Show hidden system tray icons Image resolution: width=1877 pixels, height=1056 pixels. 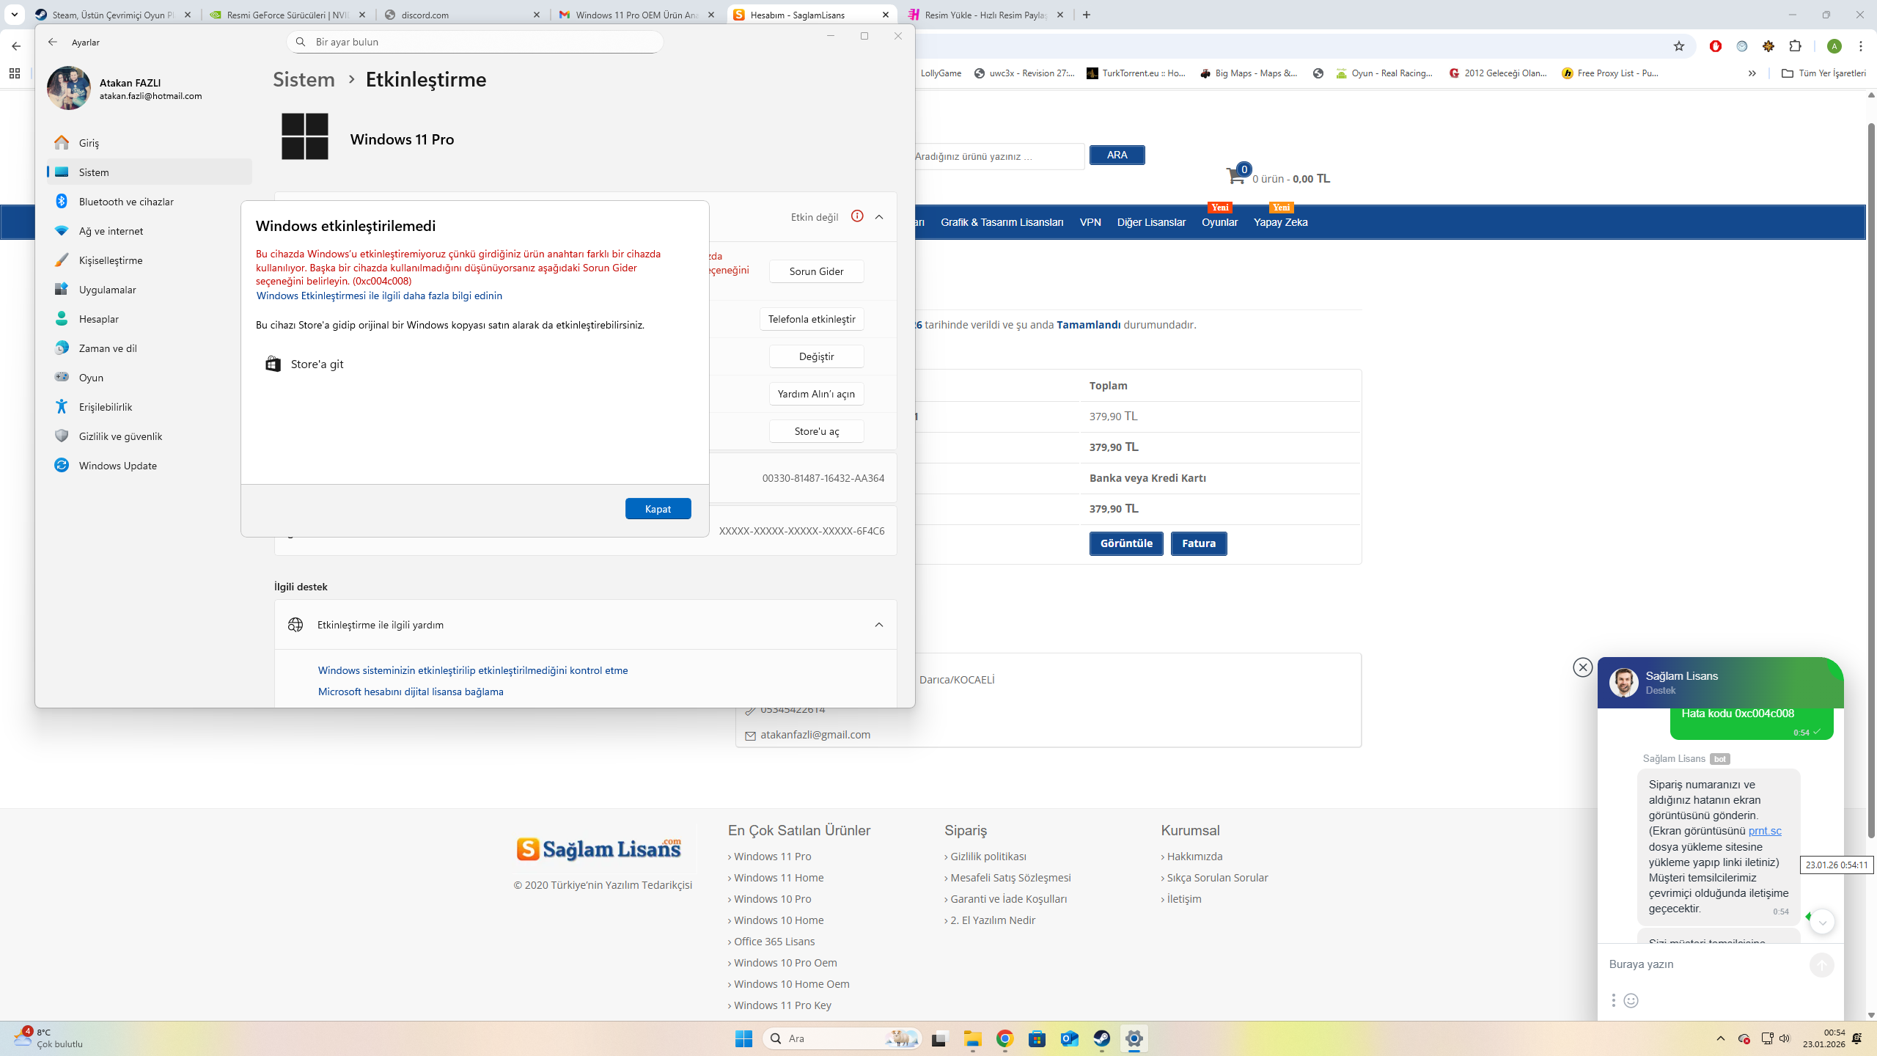coord(1720,1038)
